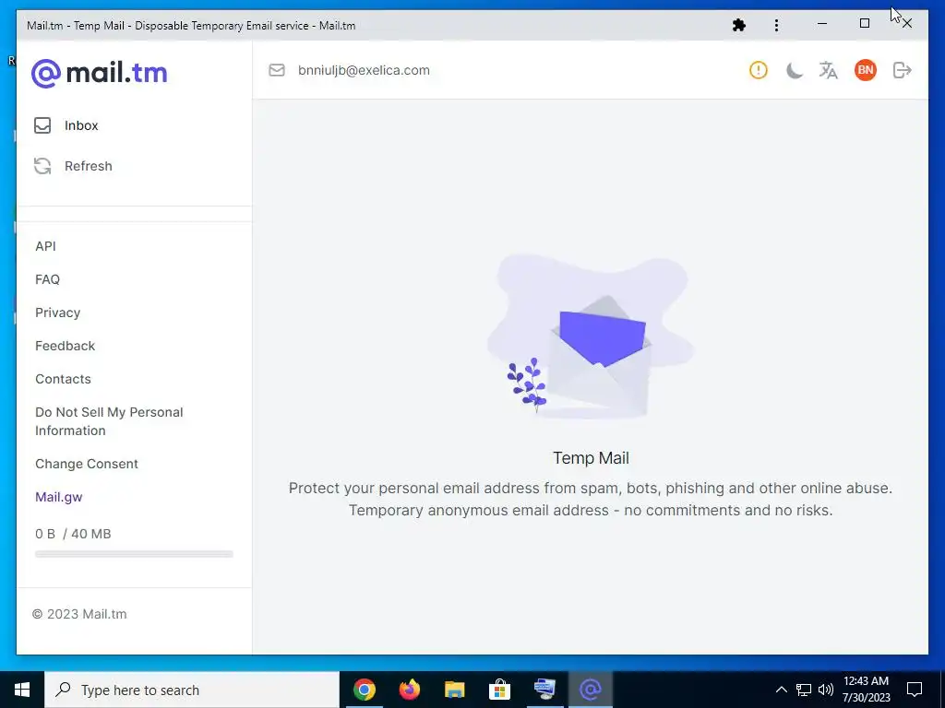Click the mail.tm logo
Viewport: 945px width, 708px height.
coord(100,74)
